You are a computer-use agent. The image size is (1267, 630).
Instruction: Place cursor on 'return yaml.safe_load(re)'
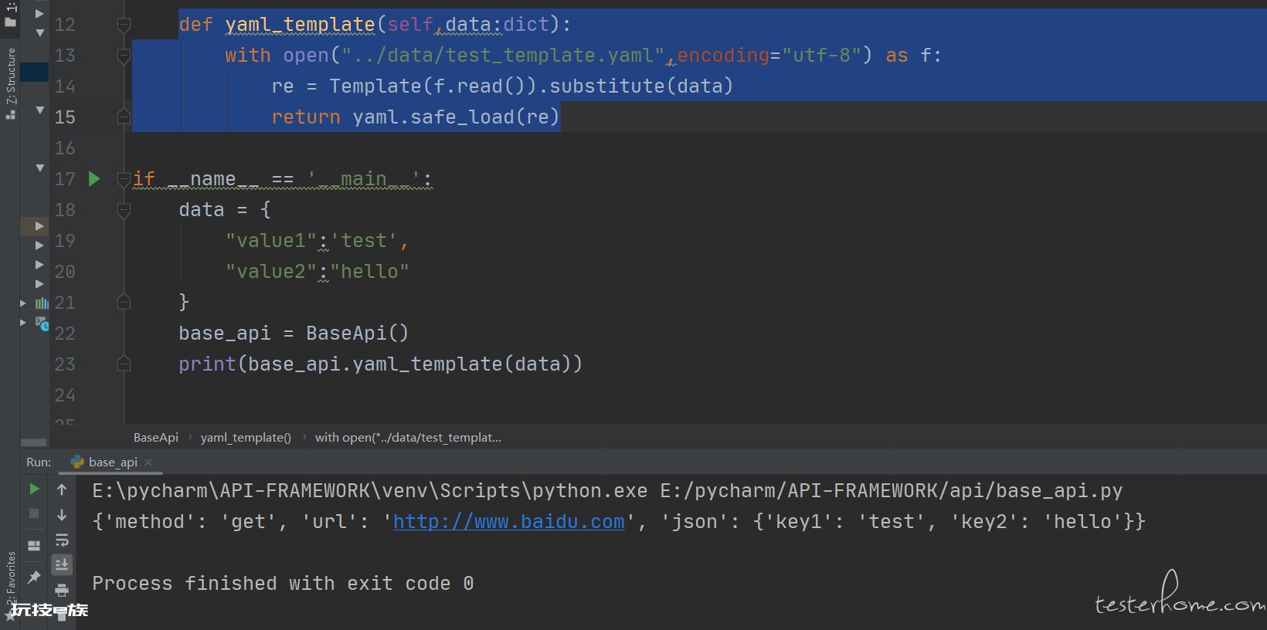tap(415, 117)
